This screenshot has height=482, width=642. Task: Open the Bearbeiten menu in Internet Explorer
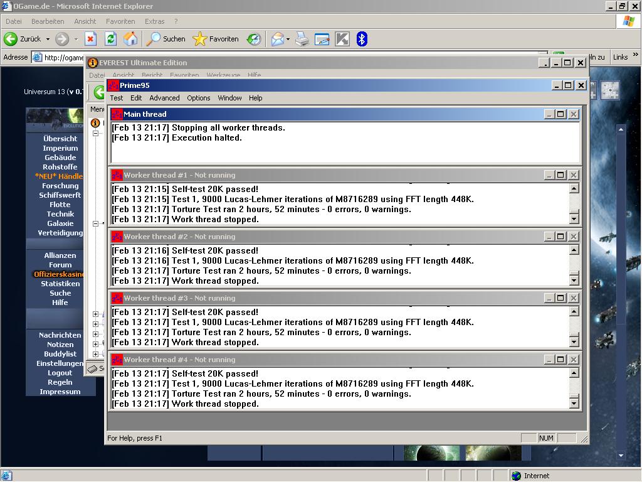(x=48, y=21)
